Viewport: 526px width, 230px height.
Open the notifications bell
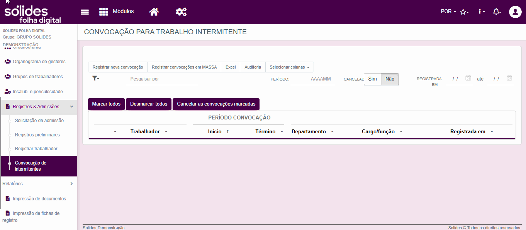tap(497, 12)
